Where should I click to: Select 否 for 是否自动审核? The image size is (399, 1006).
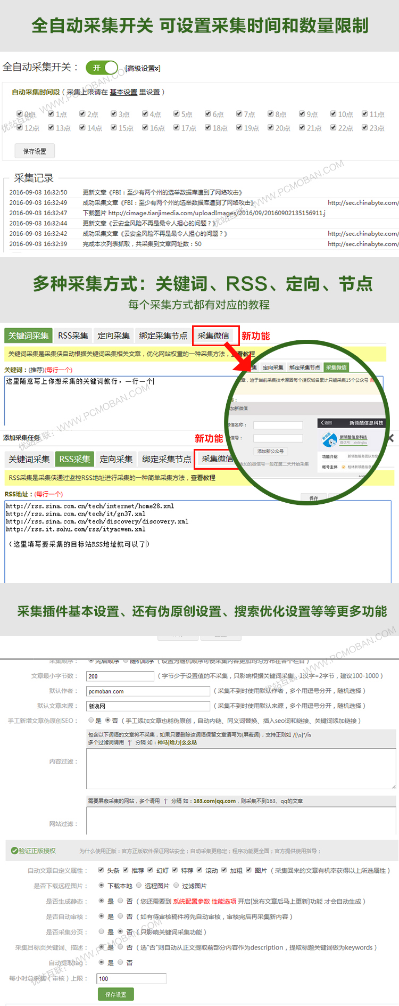[x=121, y=916]
